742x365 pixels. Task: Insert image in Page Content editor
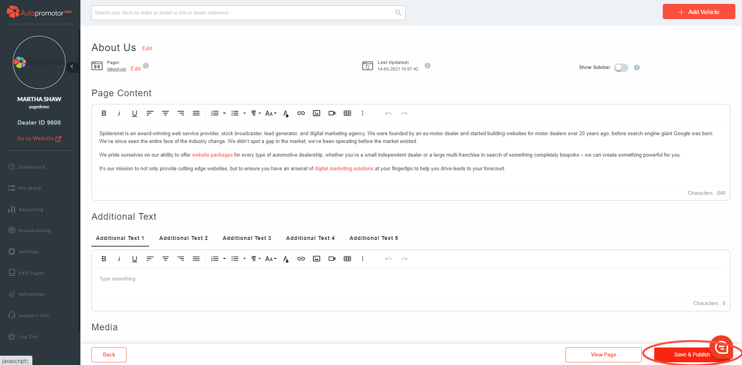tap(317, 113)
